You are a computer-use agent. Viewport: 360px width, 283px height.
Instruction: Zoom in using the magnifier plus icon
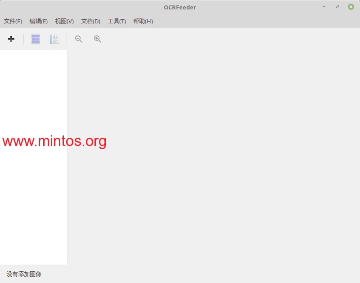(98, 39)
